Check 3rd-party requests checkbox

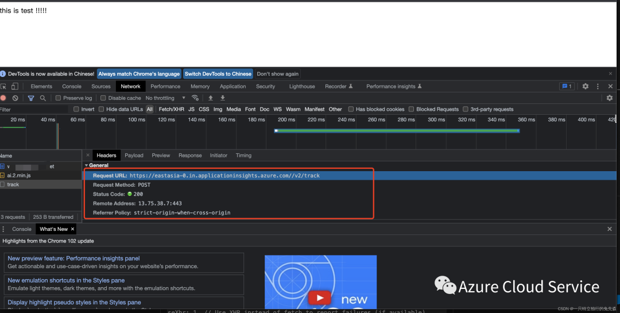coord(466,109)
